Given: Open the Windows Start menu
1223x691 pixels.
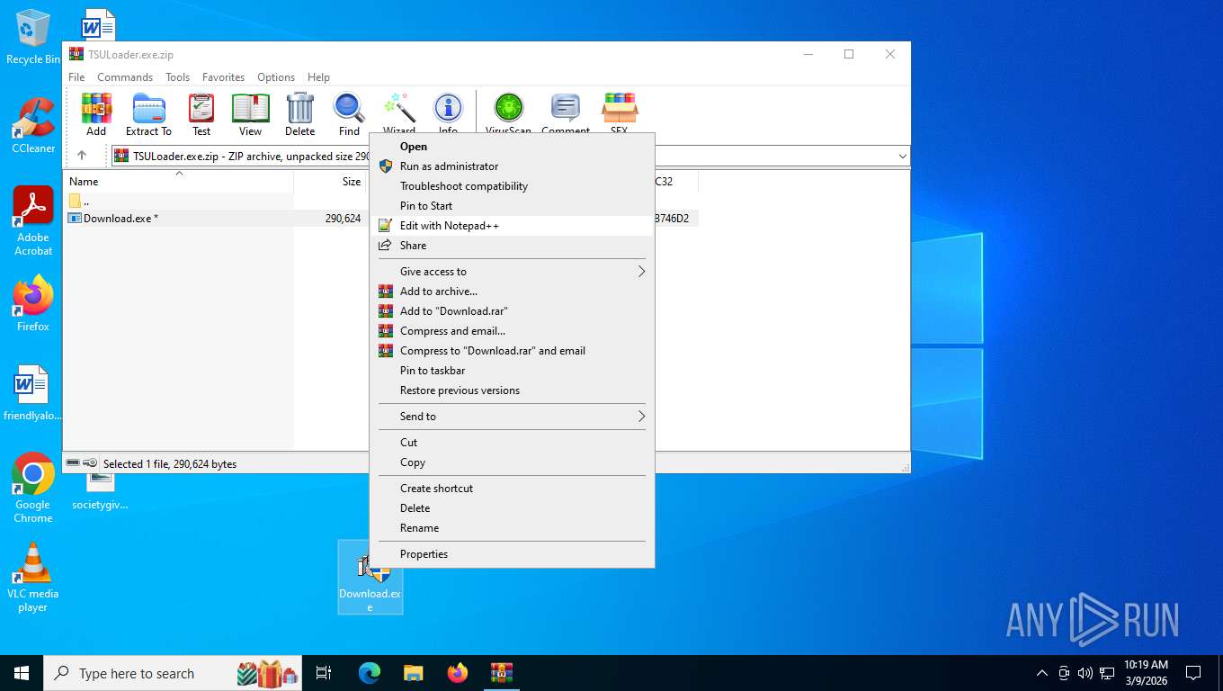Looking at the screenshot, I should 22,673.
